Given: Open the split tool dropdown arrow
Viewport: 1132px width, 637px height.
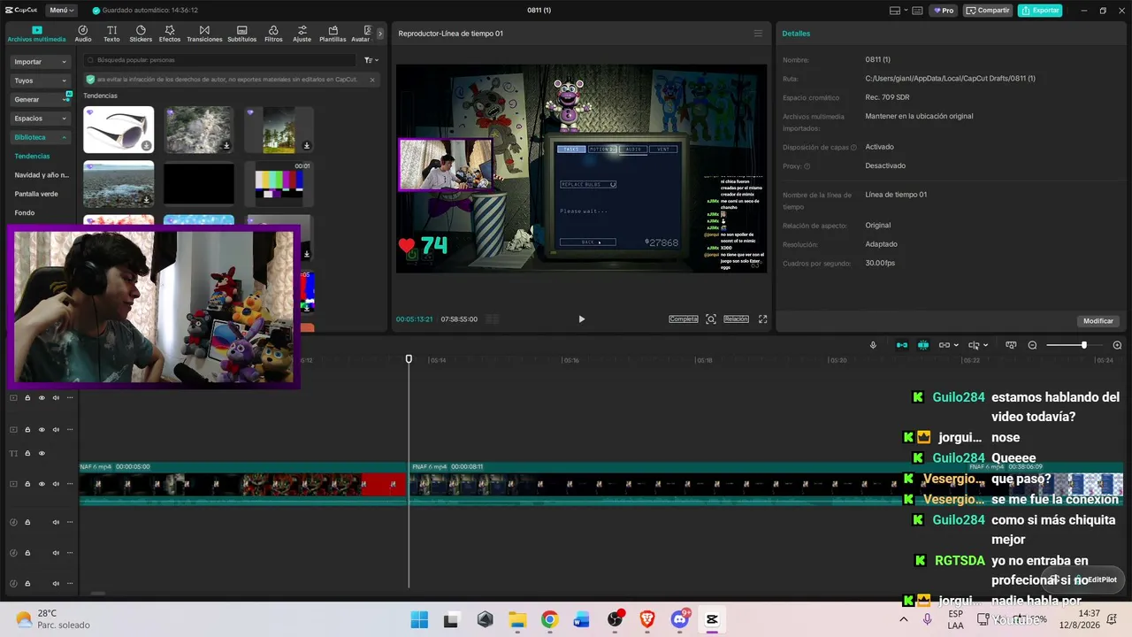Looking at the screenshot, I should pyautogui.click(x=985, y=345).
